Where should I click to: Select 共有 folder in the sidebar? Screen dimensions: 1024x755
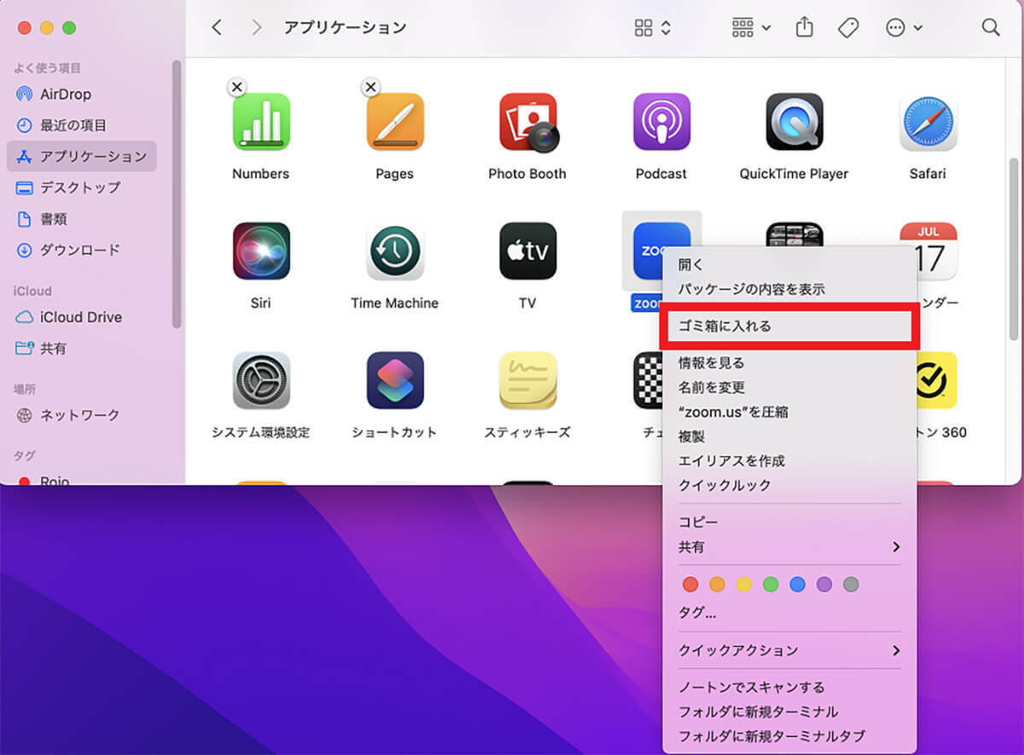[81, 348]
